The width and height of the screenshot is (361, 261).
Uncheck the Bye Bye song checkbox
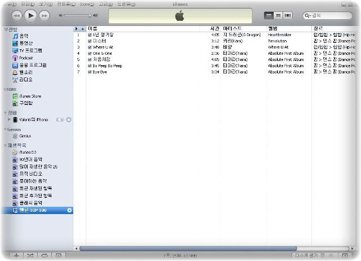pos(90,72)
